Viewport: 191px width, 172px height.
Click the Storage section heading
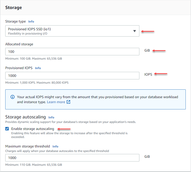[x=14, y=8]
